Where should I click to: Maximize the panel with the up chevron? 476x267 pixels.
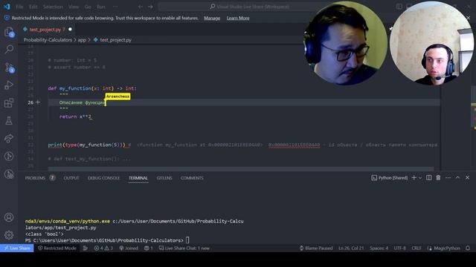coord(457,178)
